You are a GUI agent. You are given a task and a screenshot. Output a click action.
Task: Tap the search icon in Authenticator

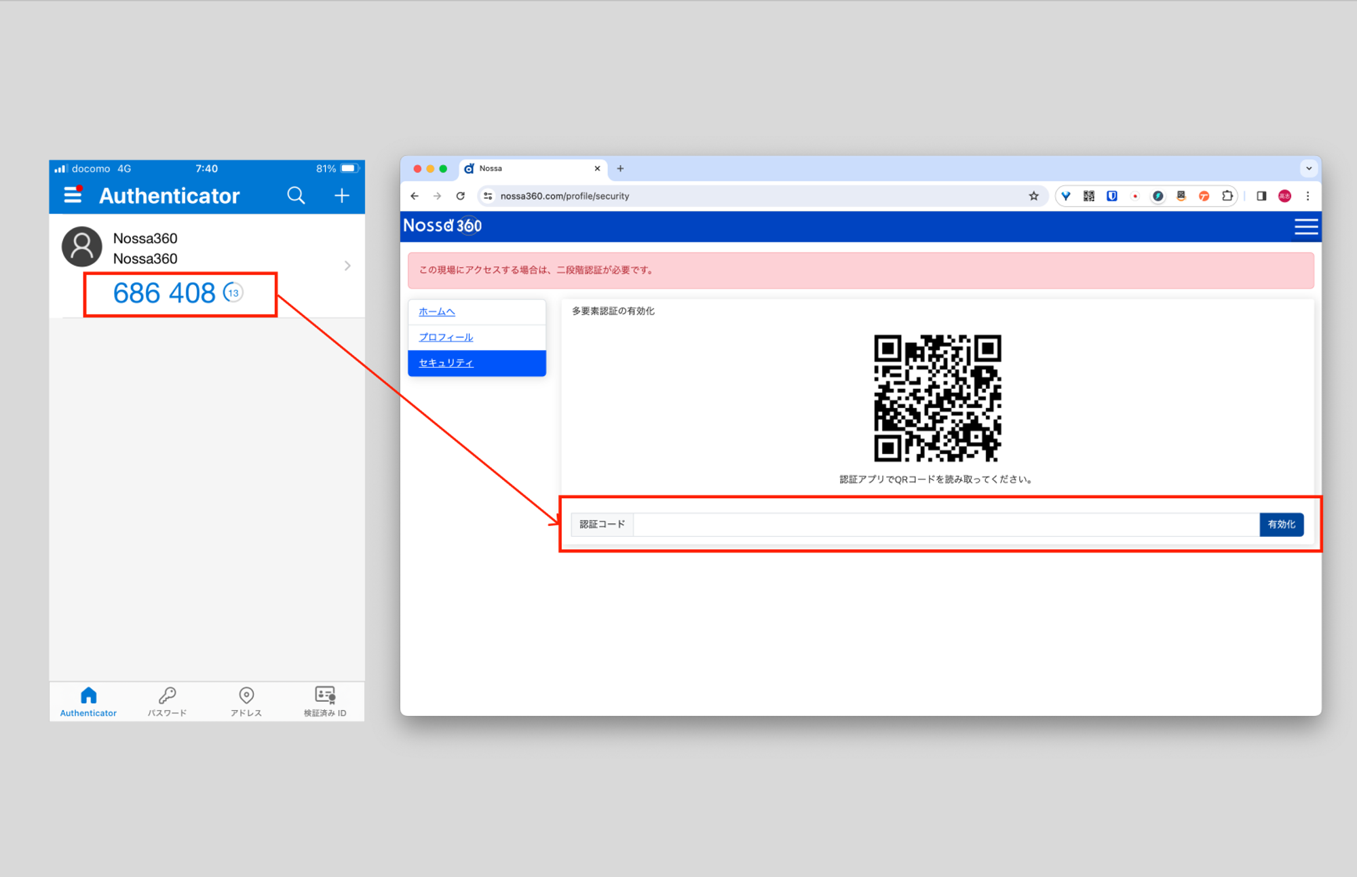(x=296, y=195)
